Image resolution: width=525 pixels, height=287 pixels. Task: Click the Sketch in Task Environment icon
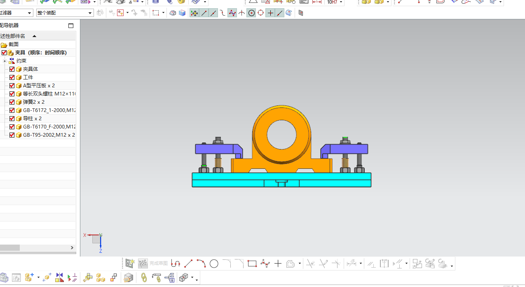[x=130, y=264]
